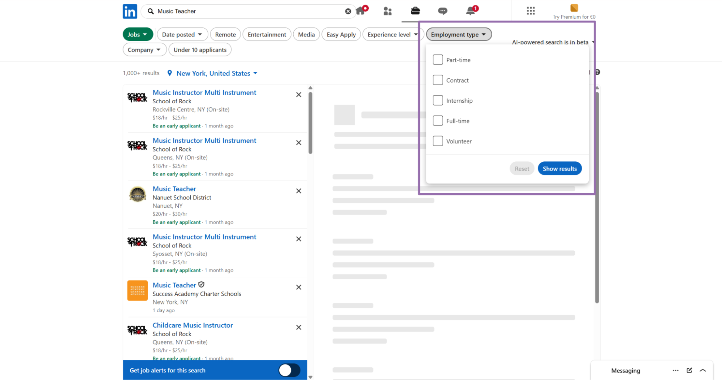Click the help question mark icon
The width and height of the screenshot is (722, 380).
point(597,72)
